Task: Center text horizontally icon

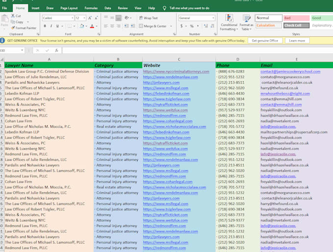Action: (x=112, y=26)
